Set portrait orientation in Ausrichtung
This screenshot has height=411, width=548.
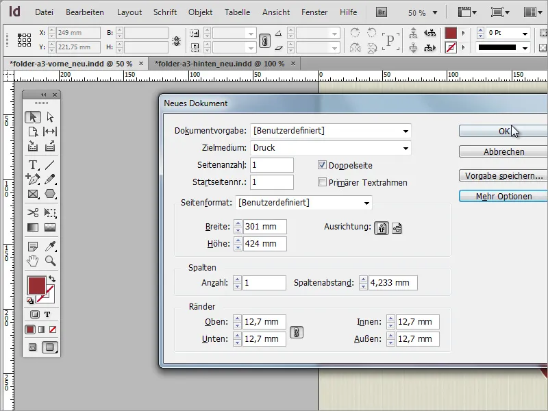382,228
